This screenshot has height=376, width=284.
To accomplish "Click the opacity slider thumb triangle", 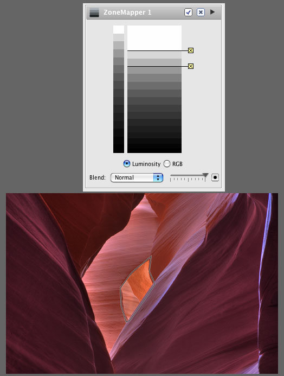I will pyautogui.click(x=205, y=175).
